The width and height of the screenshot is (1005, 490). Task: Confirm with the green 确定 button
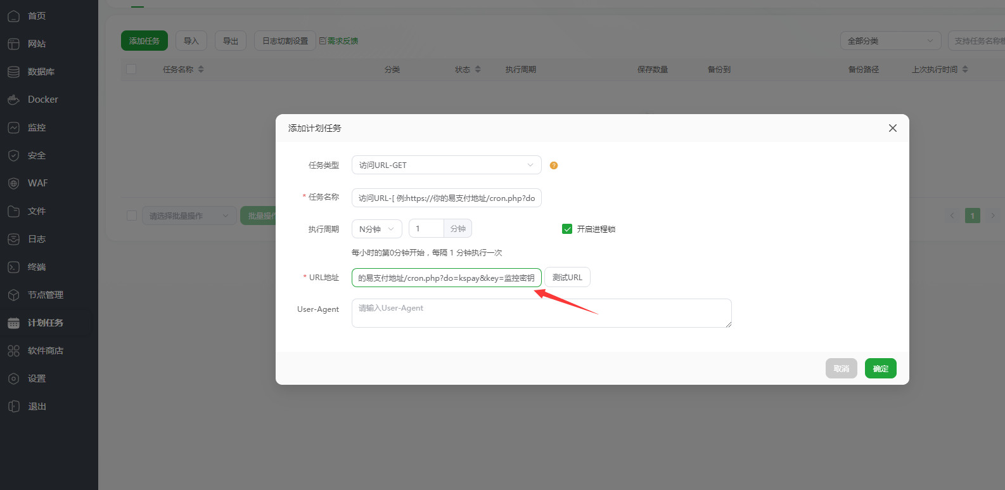pos(880,368)
